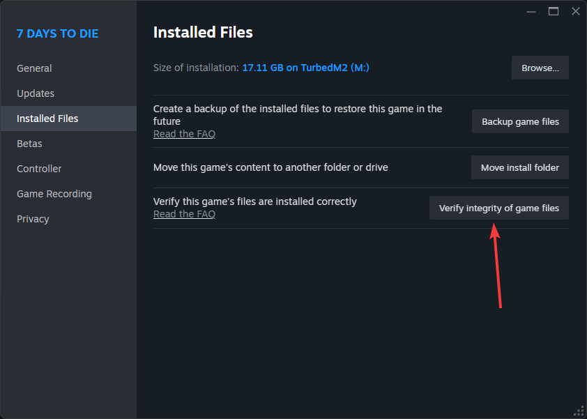Click the Installed Files page heading

pos(203,32)
